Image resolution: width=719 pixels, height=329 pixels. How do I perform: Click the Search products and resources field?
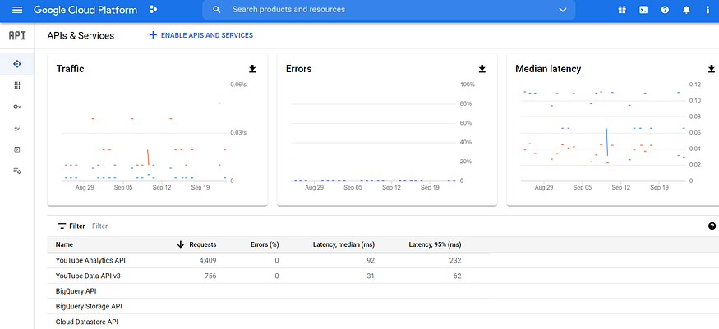[x=389, y=10]
